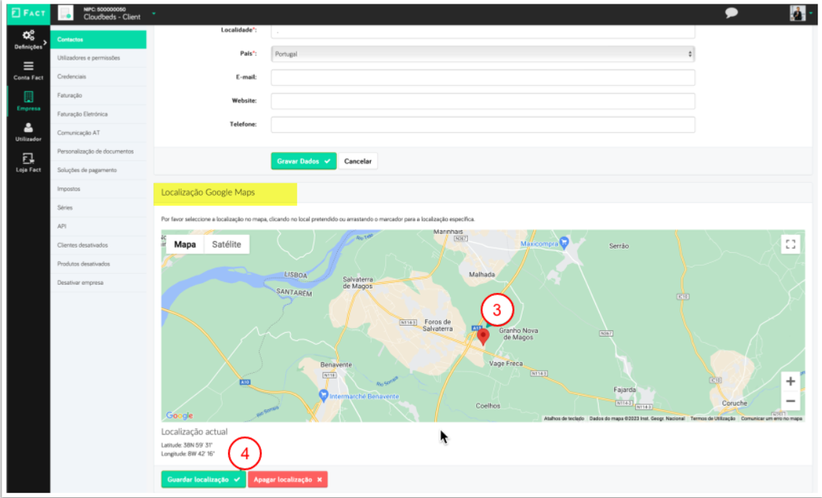Click Guardar localização button
Screen dimensions: 822x498
203,480
